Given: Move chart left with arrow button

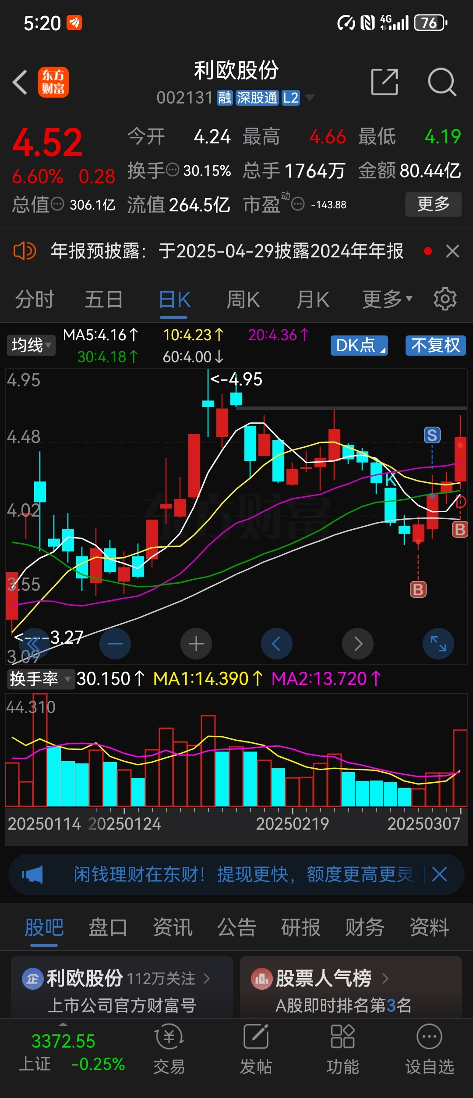Looking at the screenshot, I should pos(277,644).
